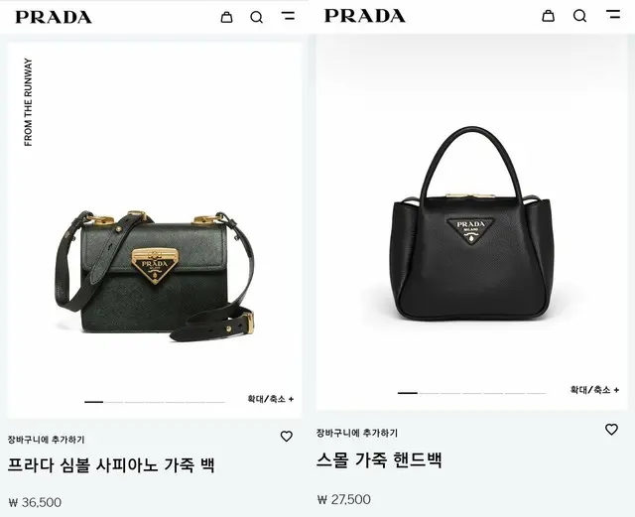
Task: Click the black leather handbag image
Action: click(x=472, y=223)
